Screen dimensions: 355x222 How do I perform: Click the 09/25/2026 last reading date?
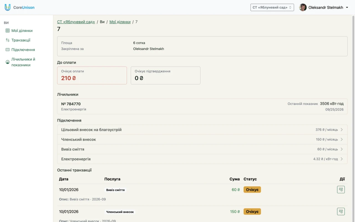click(334, 110)
